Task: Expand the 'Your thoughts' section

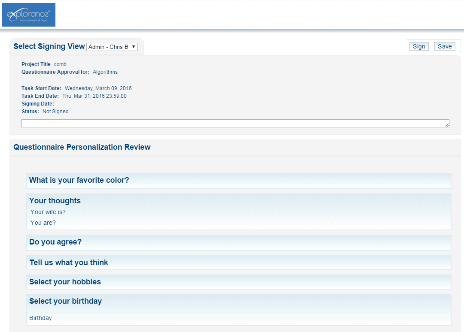Action: [x=55, y=200]
